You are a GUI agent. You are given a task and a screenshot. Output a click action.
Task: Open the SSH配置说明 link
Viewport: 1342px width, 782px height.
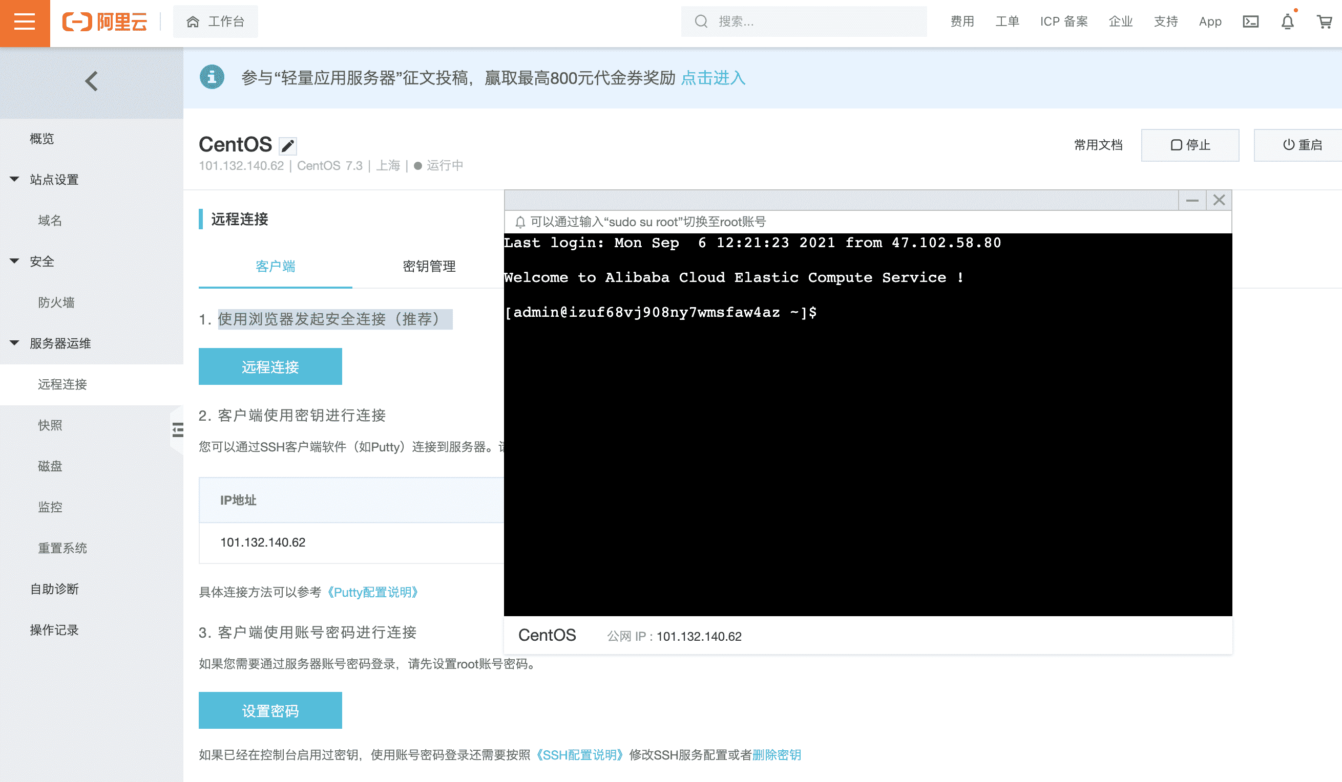[579, 755]
